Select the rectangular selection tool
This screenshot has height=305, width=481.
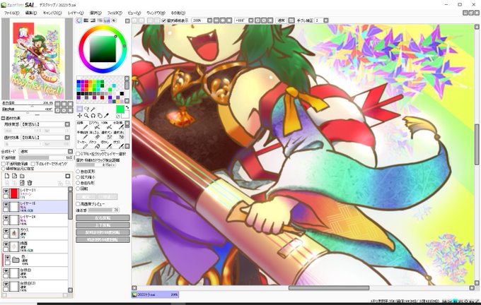(x=79, y=109)
